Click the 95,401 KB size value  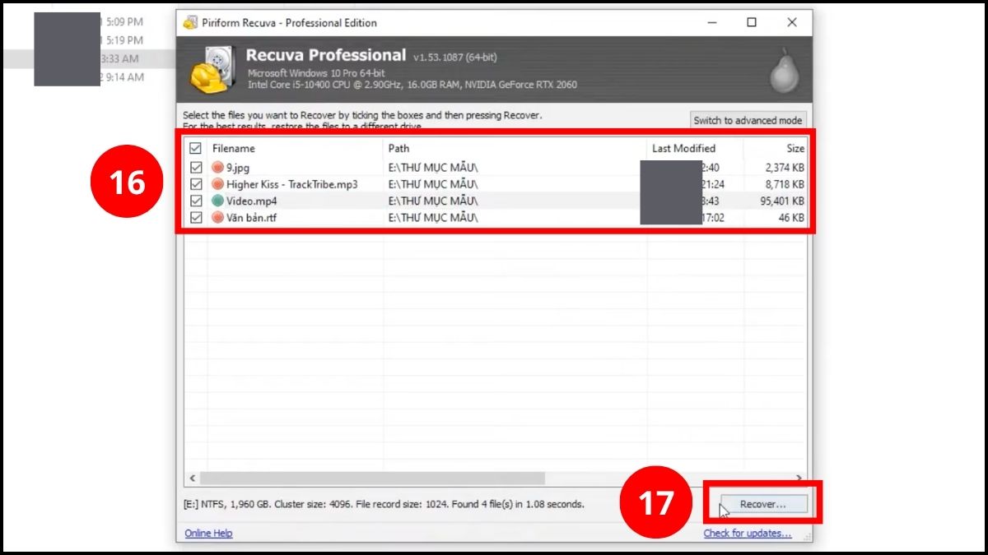pos(782,201)
